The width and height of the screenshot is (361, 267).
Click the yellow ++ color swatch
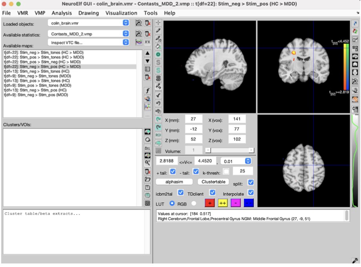tap(222, 203)
